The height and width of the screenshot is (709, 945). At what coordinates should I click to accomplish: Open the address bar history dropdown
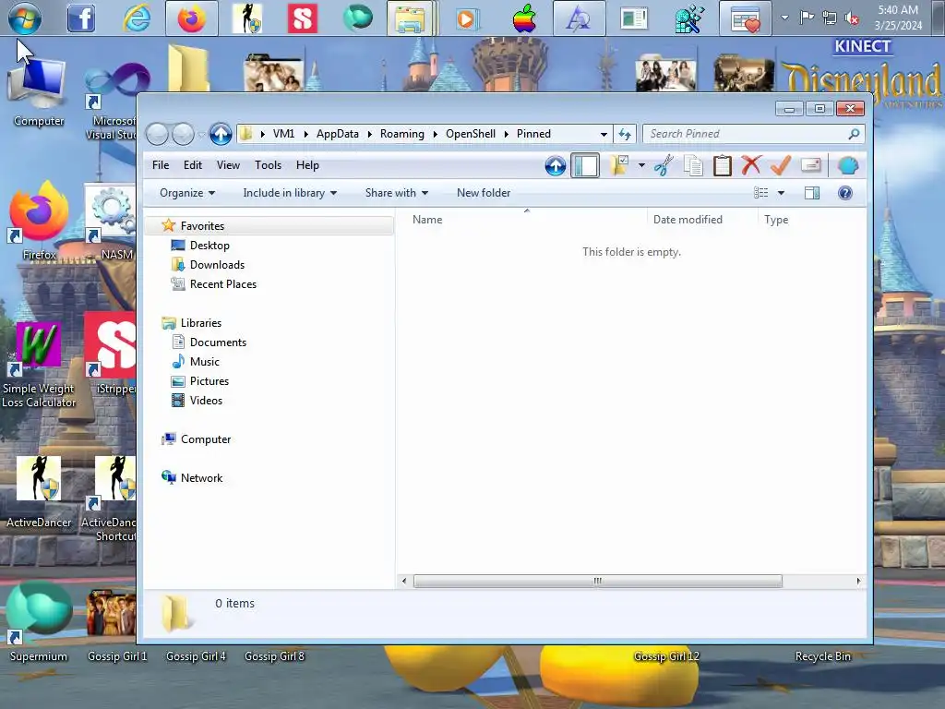604,135
